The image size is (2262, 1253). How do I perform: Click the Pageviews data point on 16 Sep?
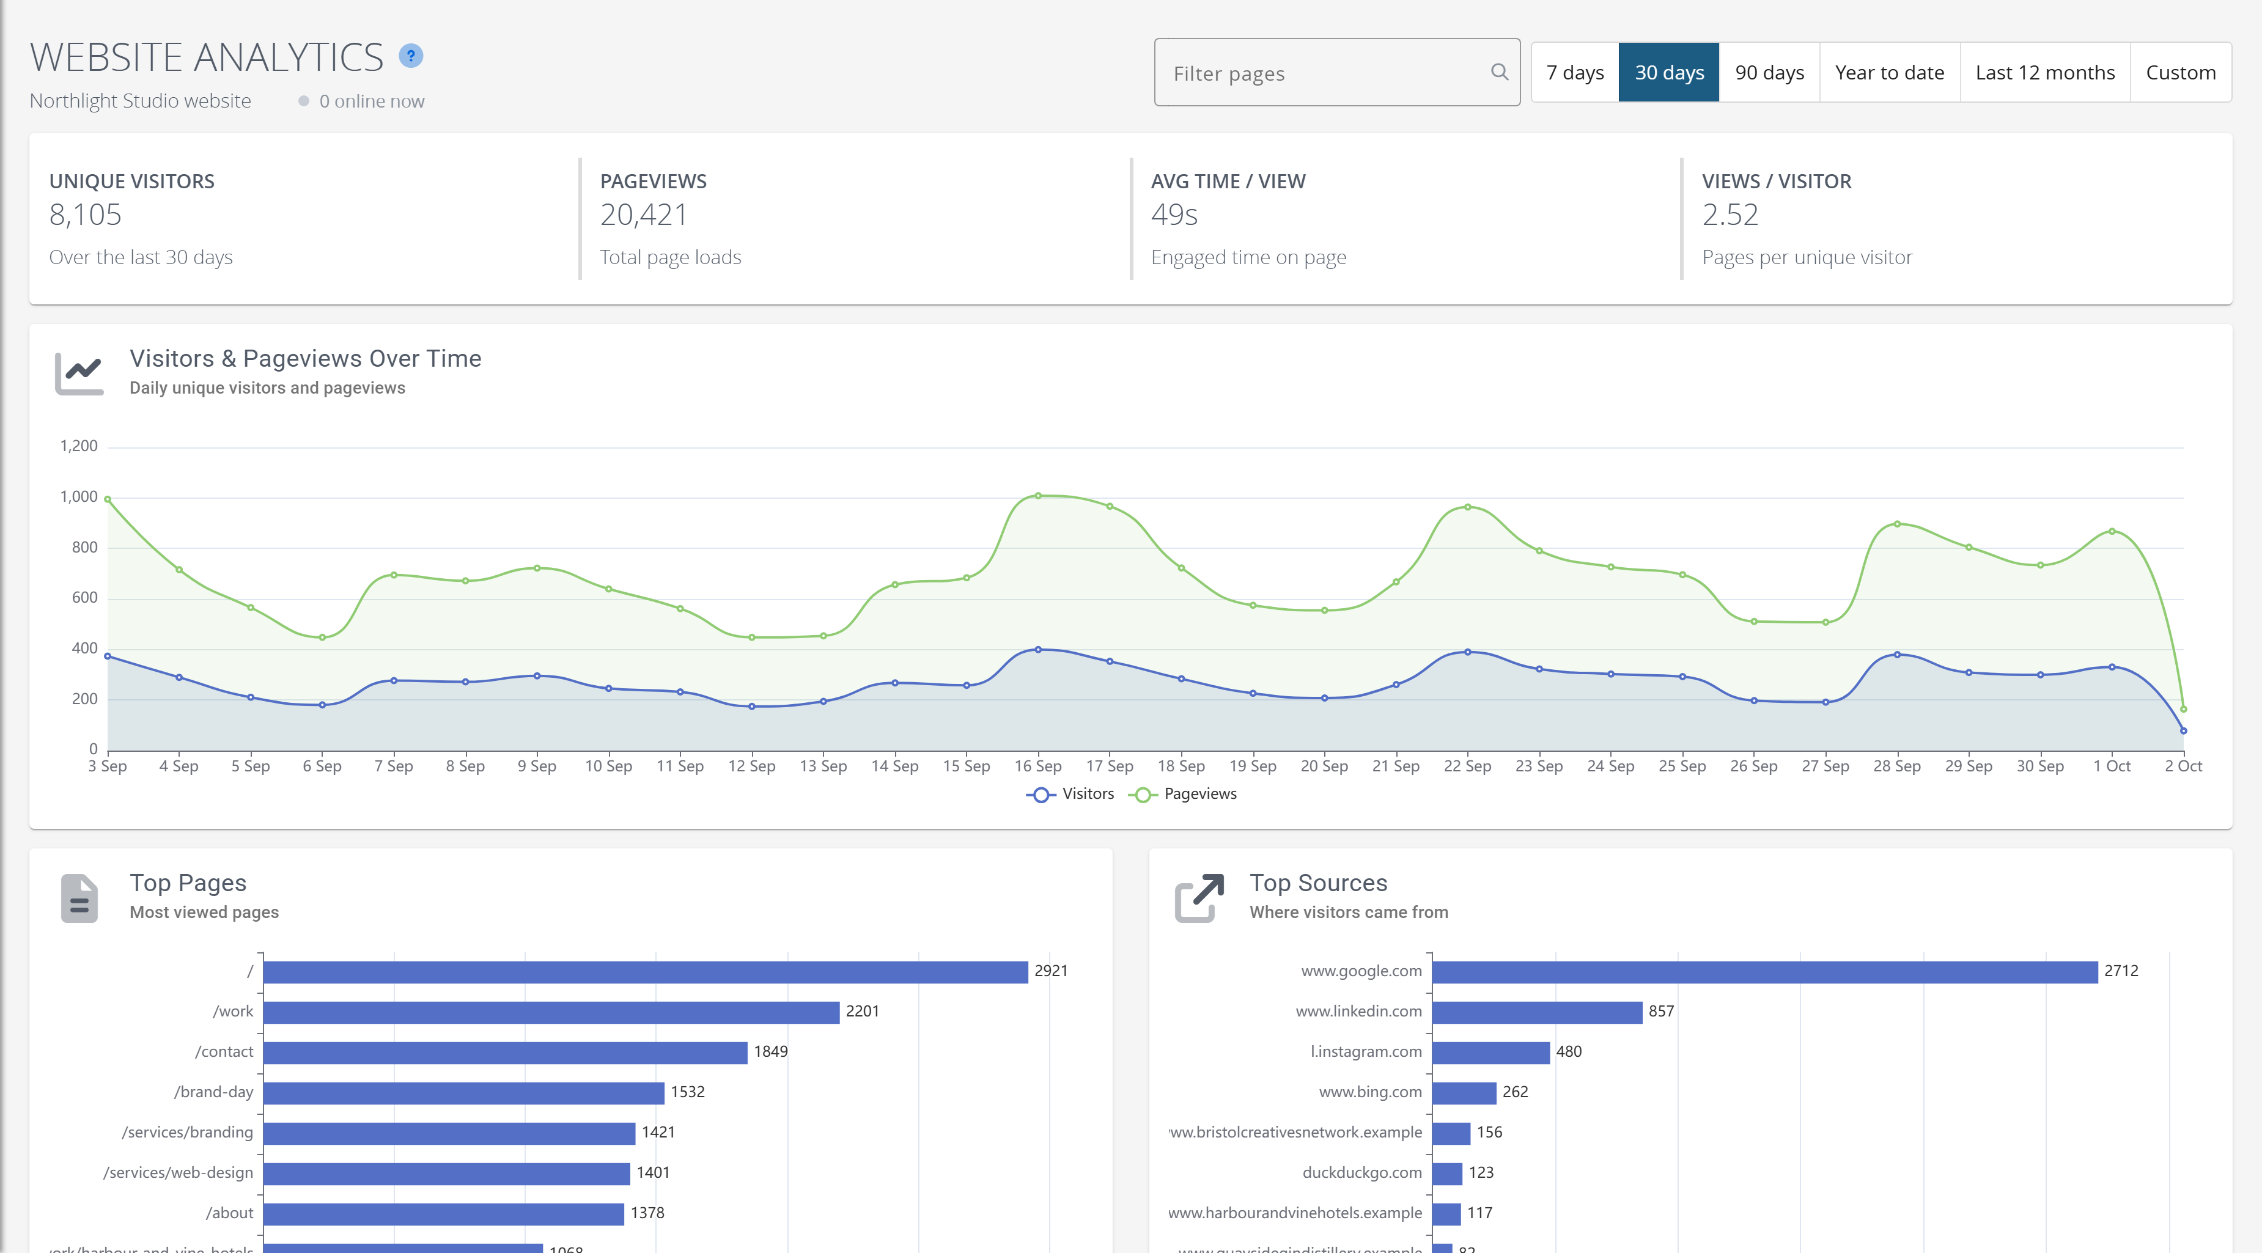click(x=1038, y=495)
